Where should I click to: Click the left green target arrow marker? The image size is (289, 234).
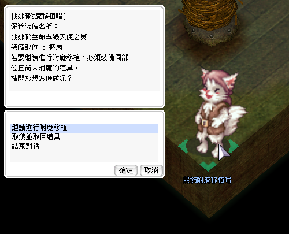pos(183,147)
